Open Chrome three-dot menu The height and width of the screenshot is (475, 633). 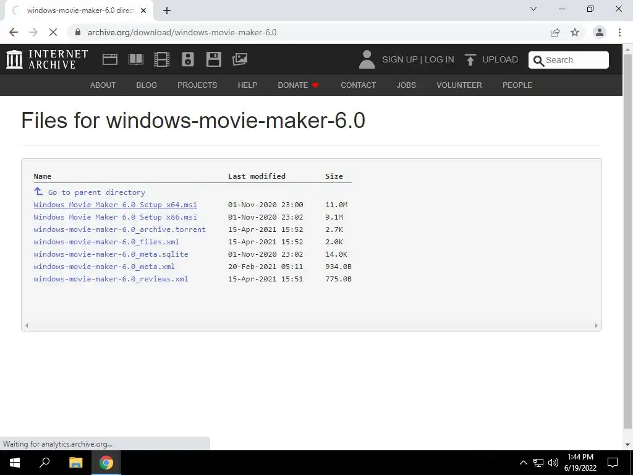(x=619, y=32)
